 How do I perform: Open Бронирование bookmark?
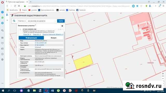(x=46, y=10)
